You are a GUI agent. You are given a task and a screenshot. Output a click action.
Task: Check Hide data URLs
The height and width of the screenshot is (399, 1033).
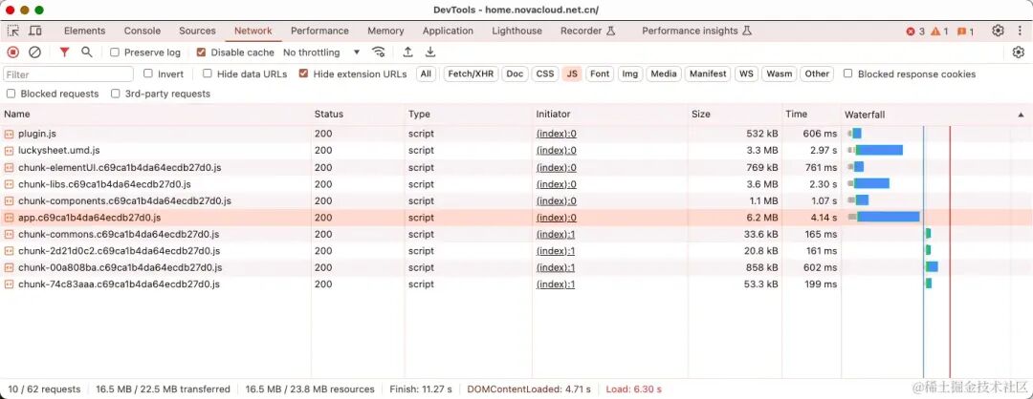coord(207,73)
